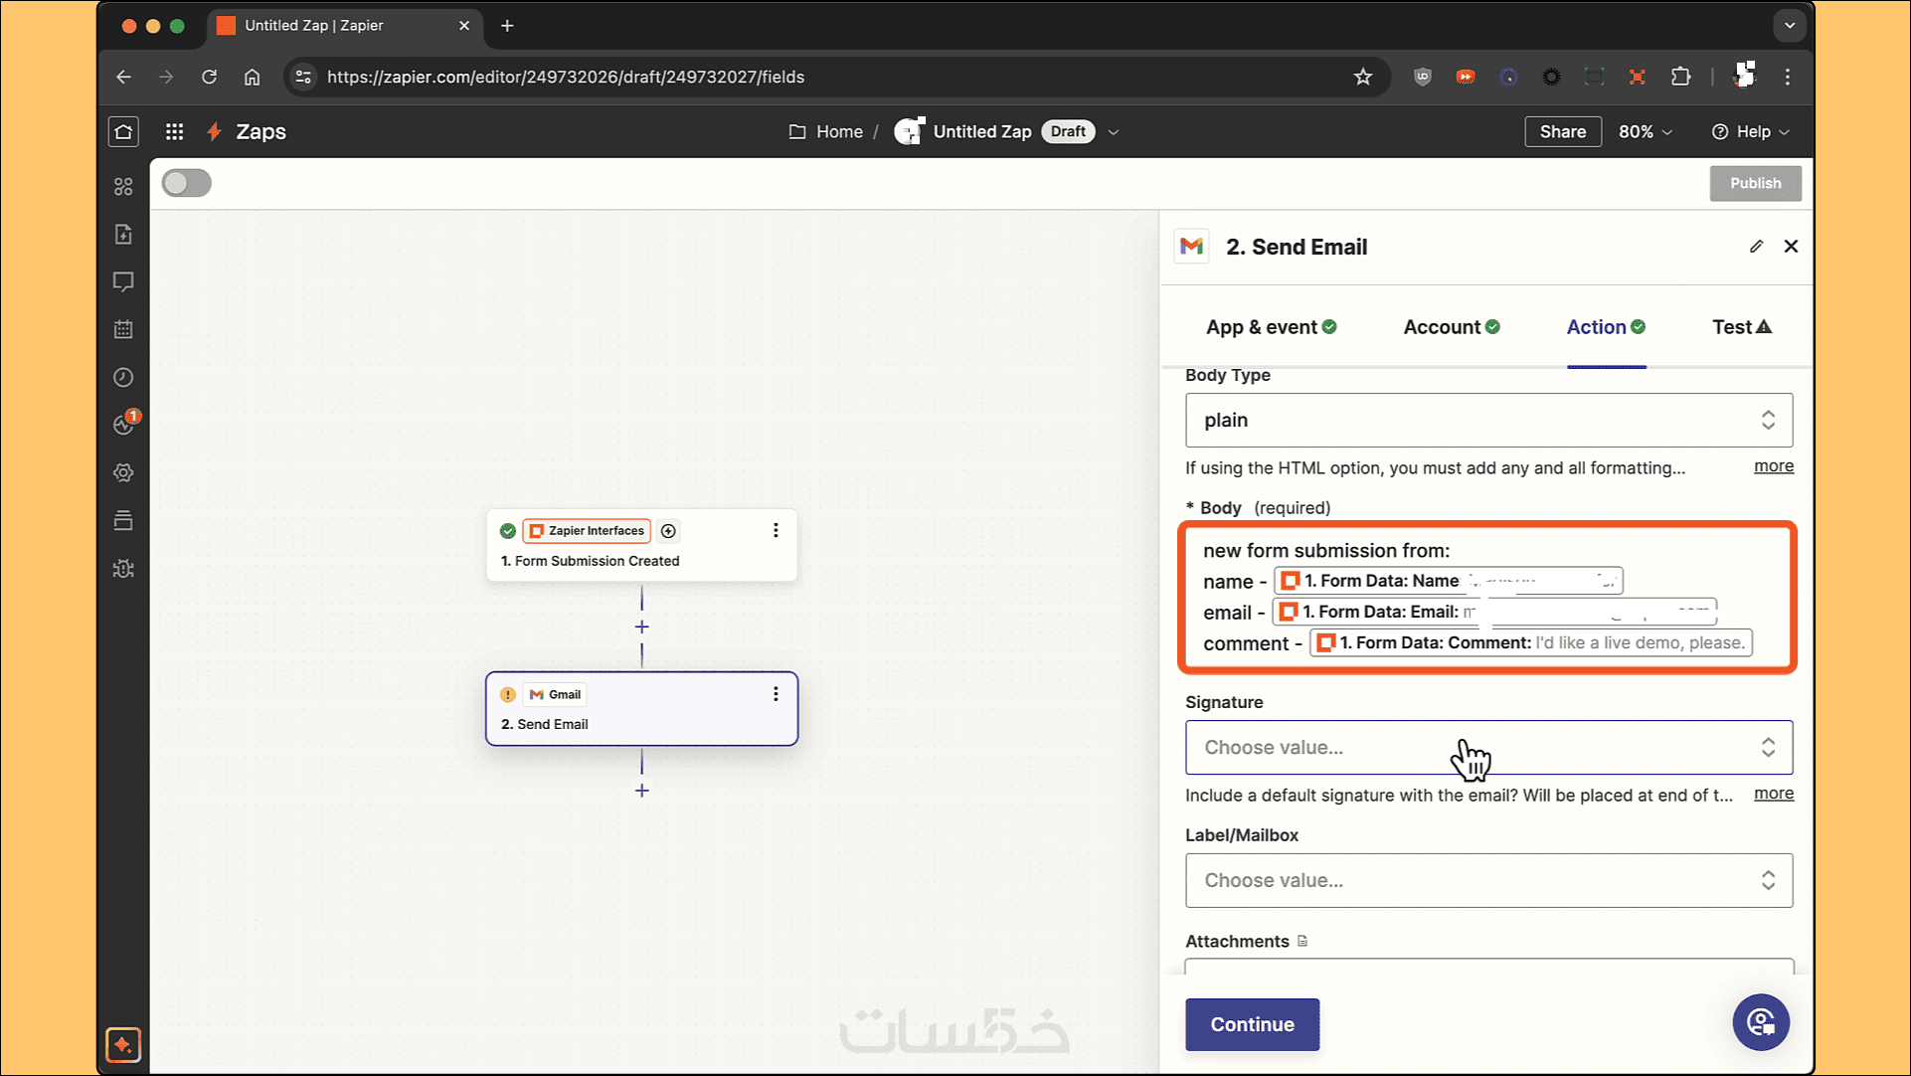Click 'more' link under Signature description

click(1773, 793)
